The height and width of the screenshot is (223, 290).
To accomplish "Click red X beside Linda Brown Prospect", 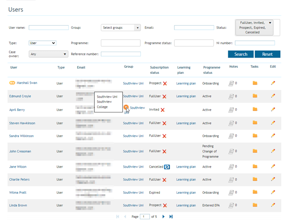I will pos(165,205).
